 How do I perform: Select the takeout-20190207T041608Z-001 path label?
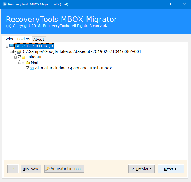pyautogui.click(x=82, y=51)
